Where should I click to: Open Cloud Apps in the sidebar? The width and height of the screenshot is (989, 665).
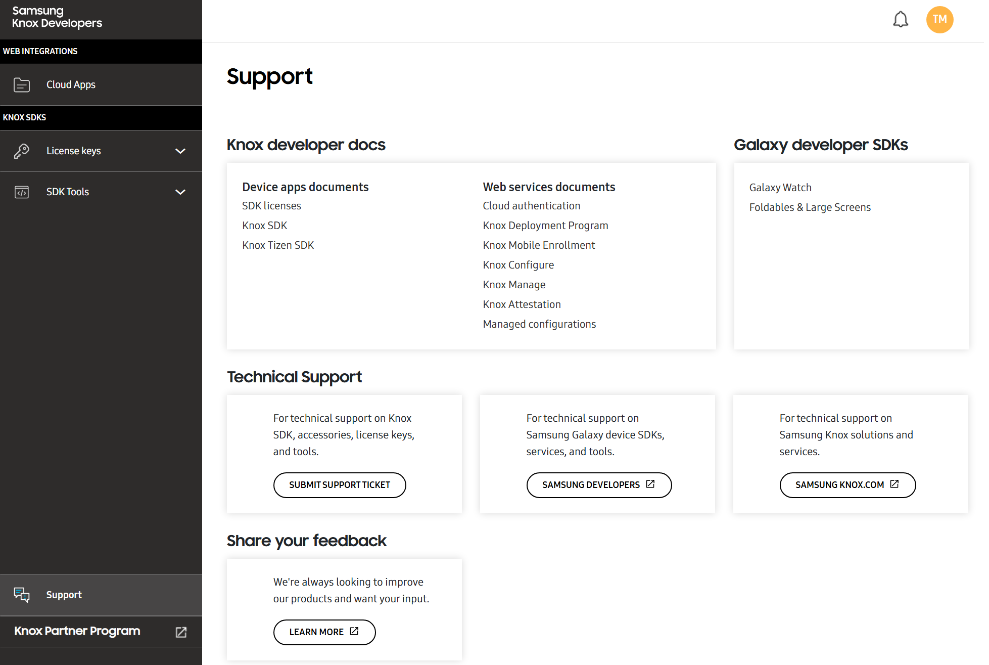click(x=101, y=85)
